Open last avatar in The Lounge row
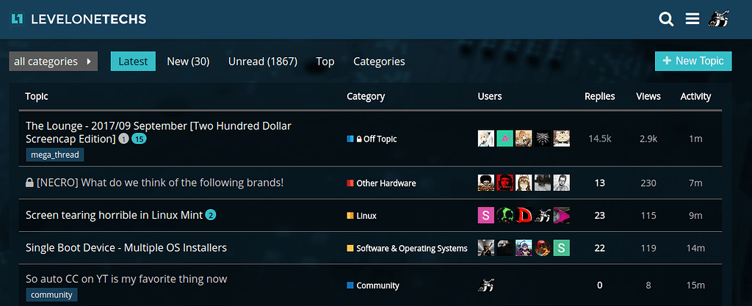This screenshot has width=752, height=306. click(562, 139)
